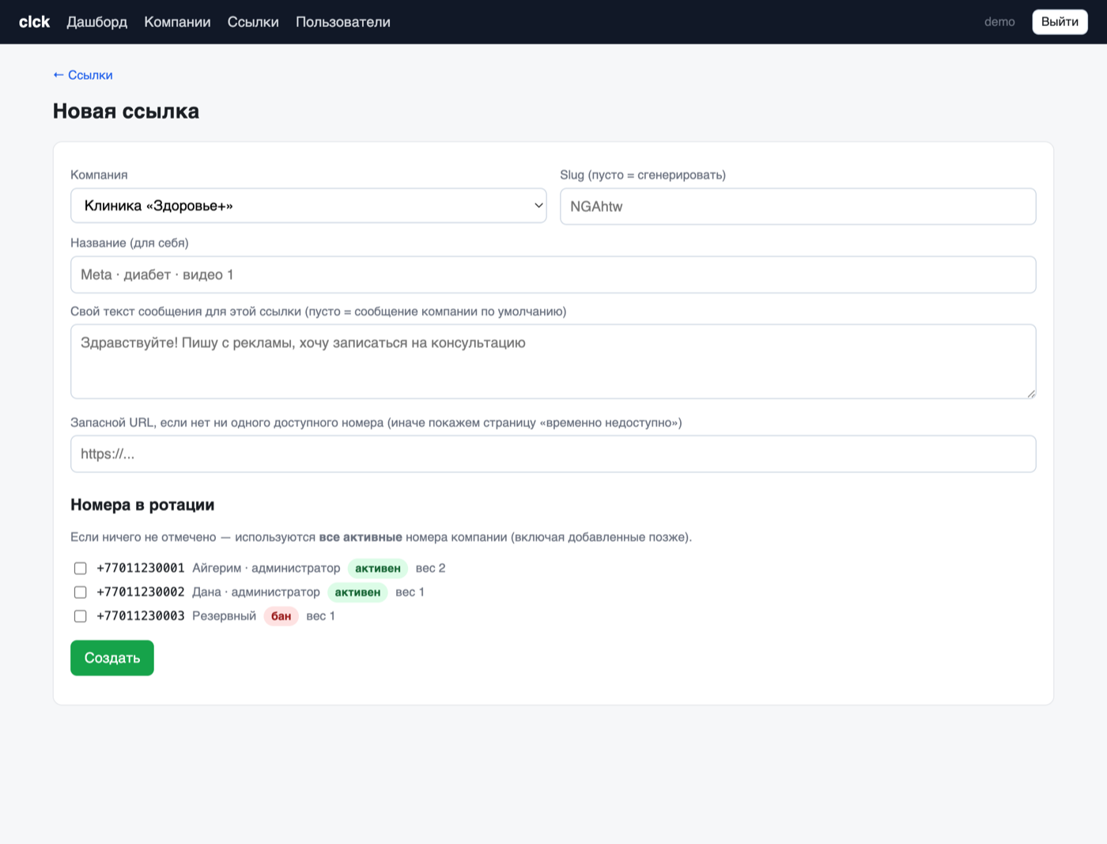The image size is (1107, 844).
Task: Click the Новая ссылка heading
Action: pos(126,111)
